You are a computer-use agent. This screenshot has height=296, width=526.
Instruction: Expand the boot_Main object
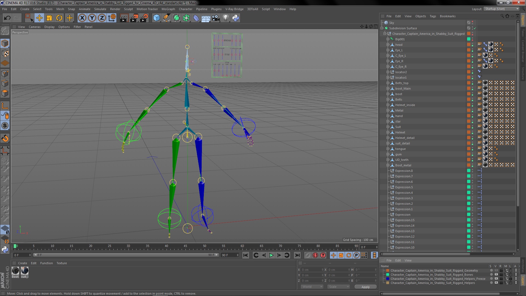pyautogui.click(x=388, y=89)
